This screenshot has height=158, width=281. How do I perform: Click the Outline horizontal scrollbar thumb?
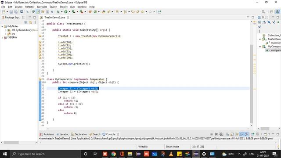tap(265, 129)
